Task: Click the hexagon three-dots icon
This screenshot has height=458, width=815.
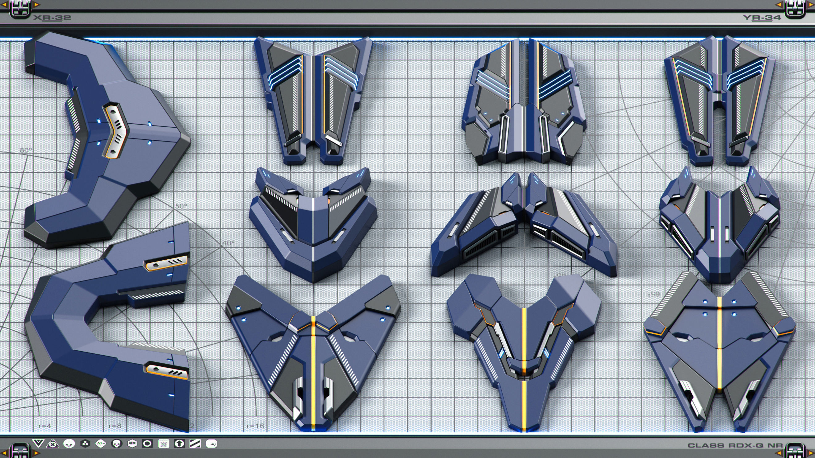Action: coord(85,444)
